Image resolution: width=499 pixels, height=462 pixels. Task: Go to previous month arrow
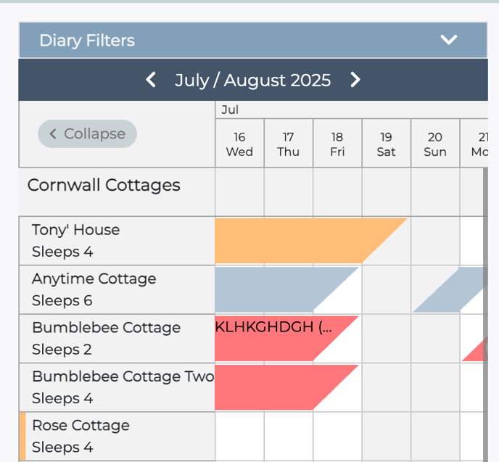[151, 80]
